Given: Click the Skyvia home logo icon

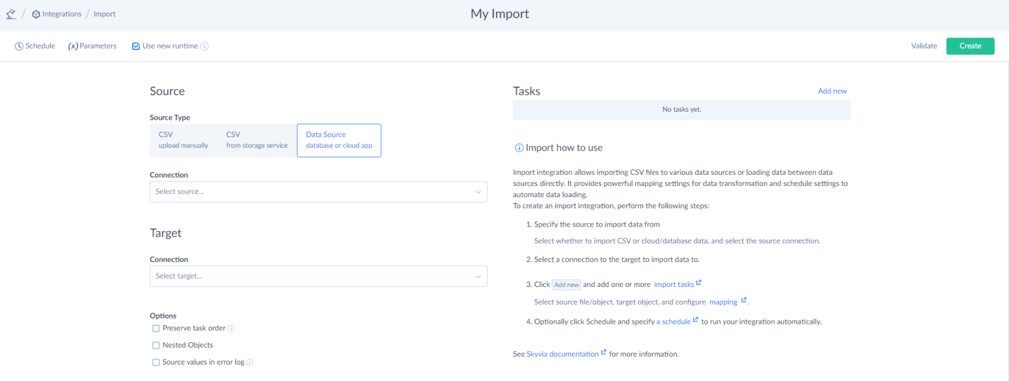Looking at the screenshot, I should click(x=11, y=14).
